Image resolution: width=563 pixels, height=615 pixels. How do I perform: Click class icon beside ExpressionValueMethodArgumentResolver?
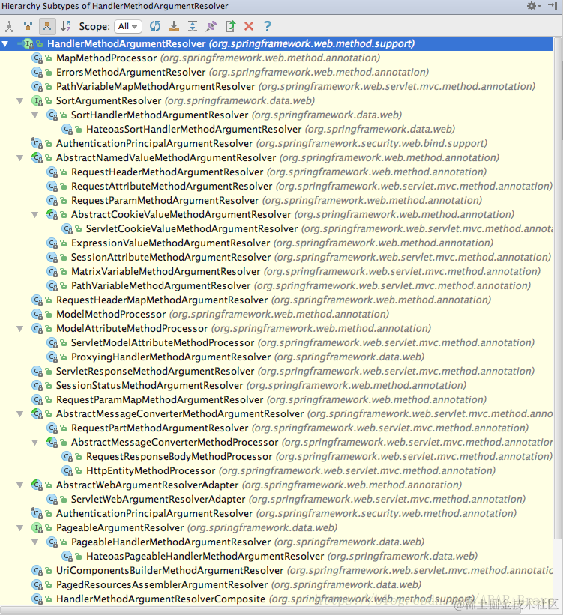[52, 243]
